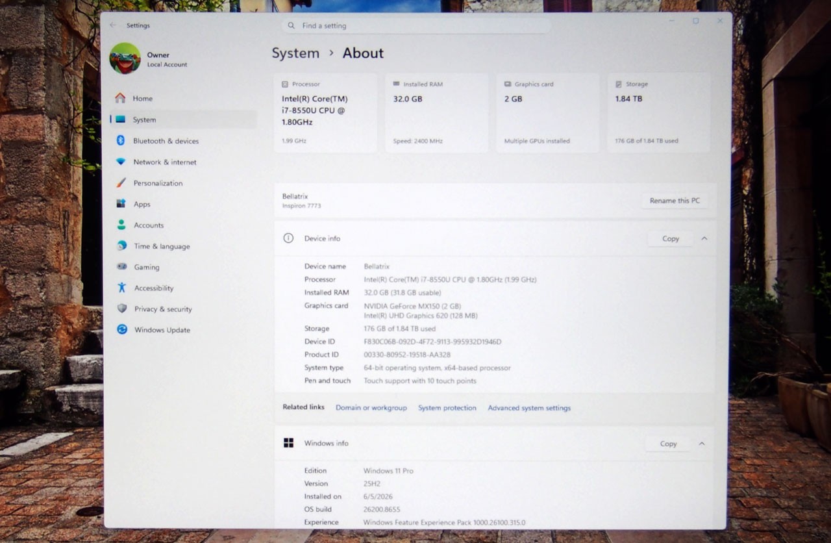Click System in the breadcrumb header
831x543 pixels.
(295, 53)
